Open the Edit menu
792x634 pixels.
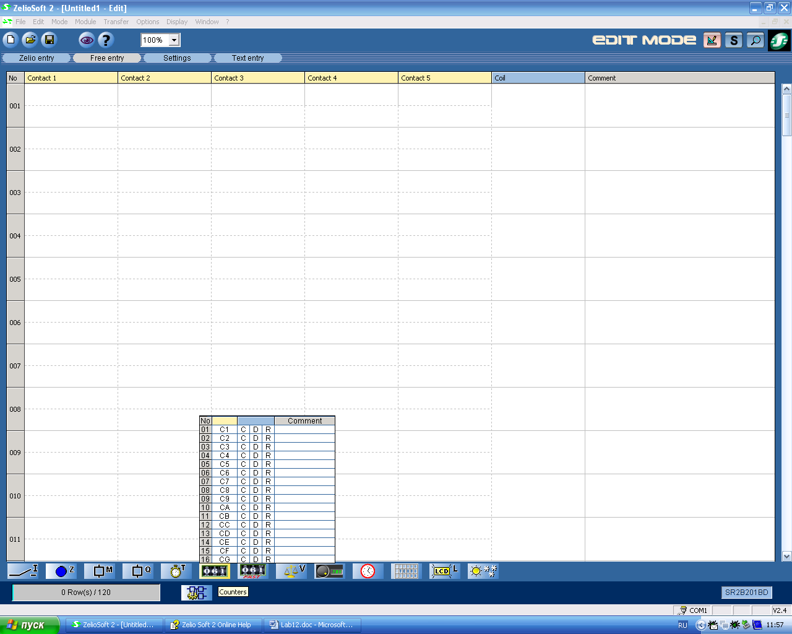pyautogui.click(x=38, y=22)
